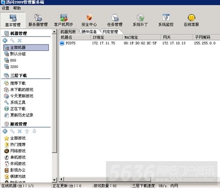220x188 pixels.
Task: Select 影视办公 category
Action: (15, 170)
